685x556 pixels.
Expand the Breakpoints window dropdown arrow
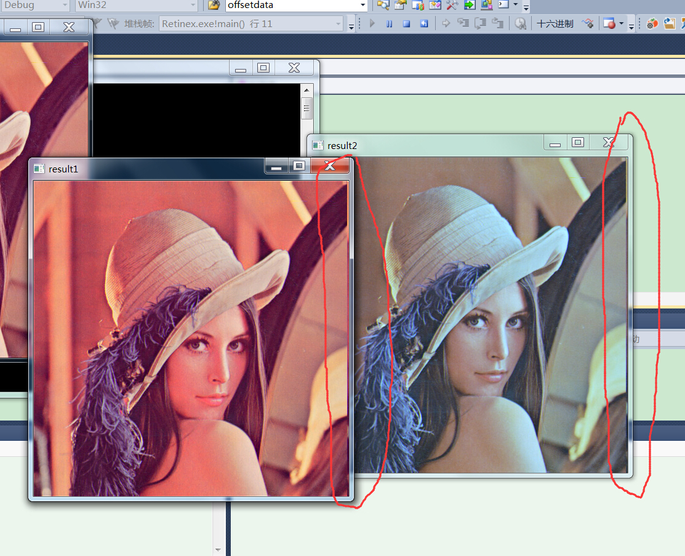[621, 23]
